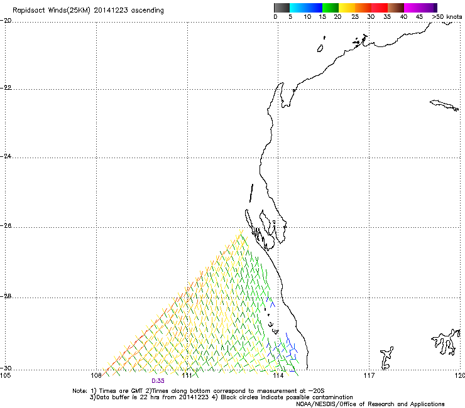
Task: Click the '105' longitude axis label
Action: [x=5, y=375]
